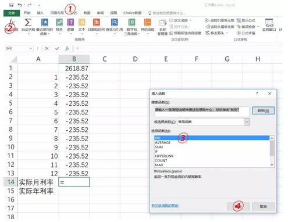Click the Select All corner triangle
The image size is (288, 222).
tap(13, 59)
